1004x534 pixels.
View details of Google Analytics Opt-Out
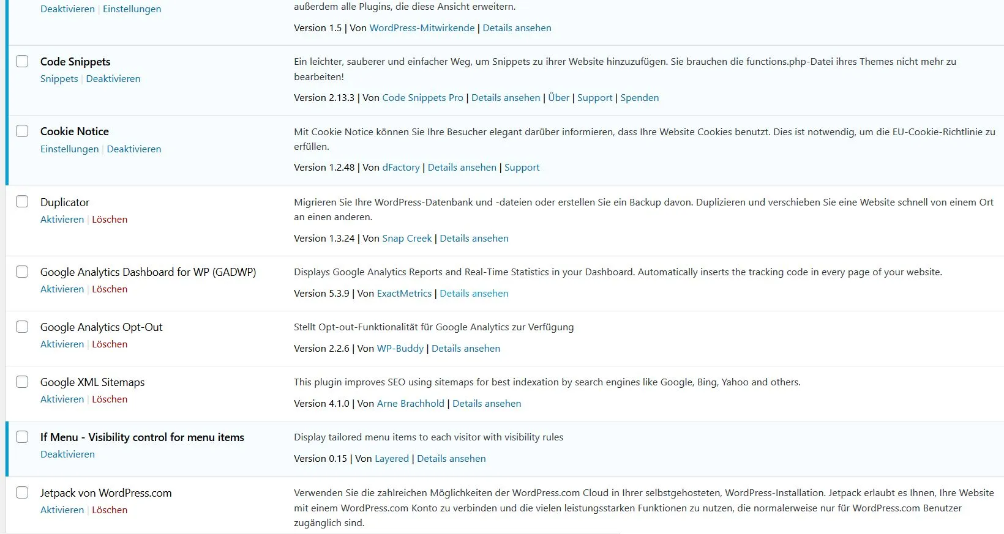tap(466, 349)
